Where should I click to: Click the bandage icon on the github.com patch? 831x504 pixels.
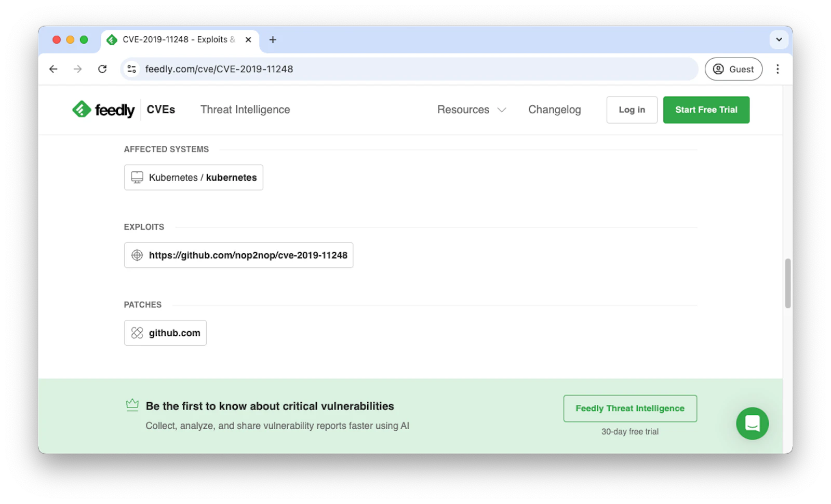[137, 333]
